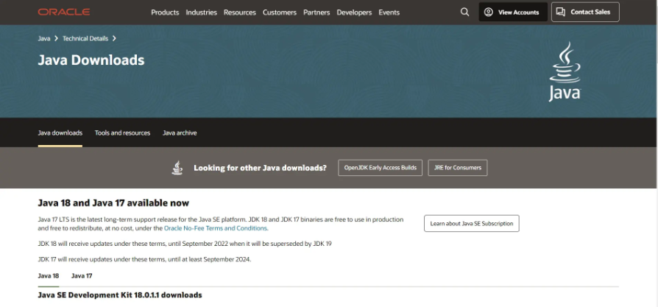The height and width of the screenshot is (307, 658).
Task: Go to Java breadcrumb link
Action: tap(44, 38)
